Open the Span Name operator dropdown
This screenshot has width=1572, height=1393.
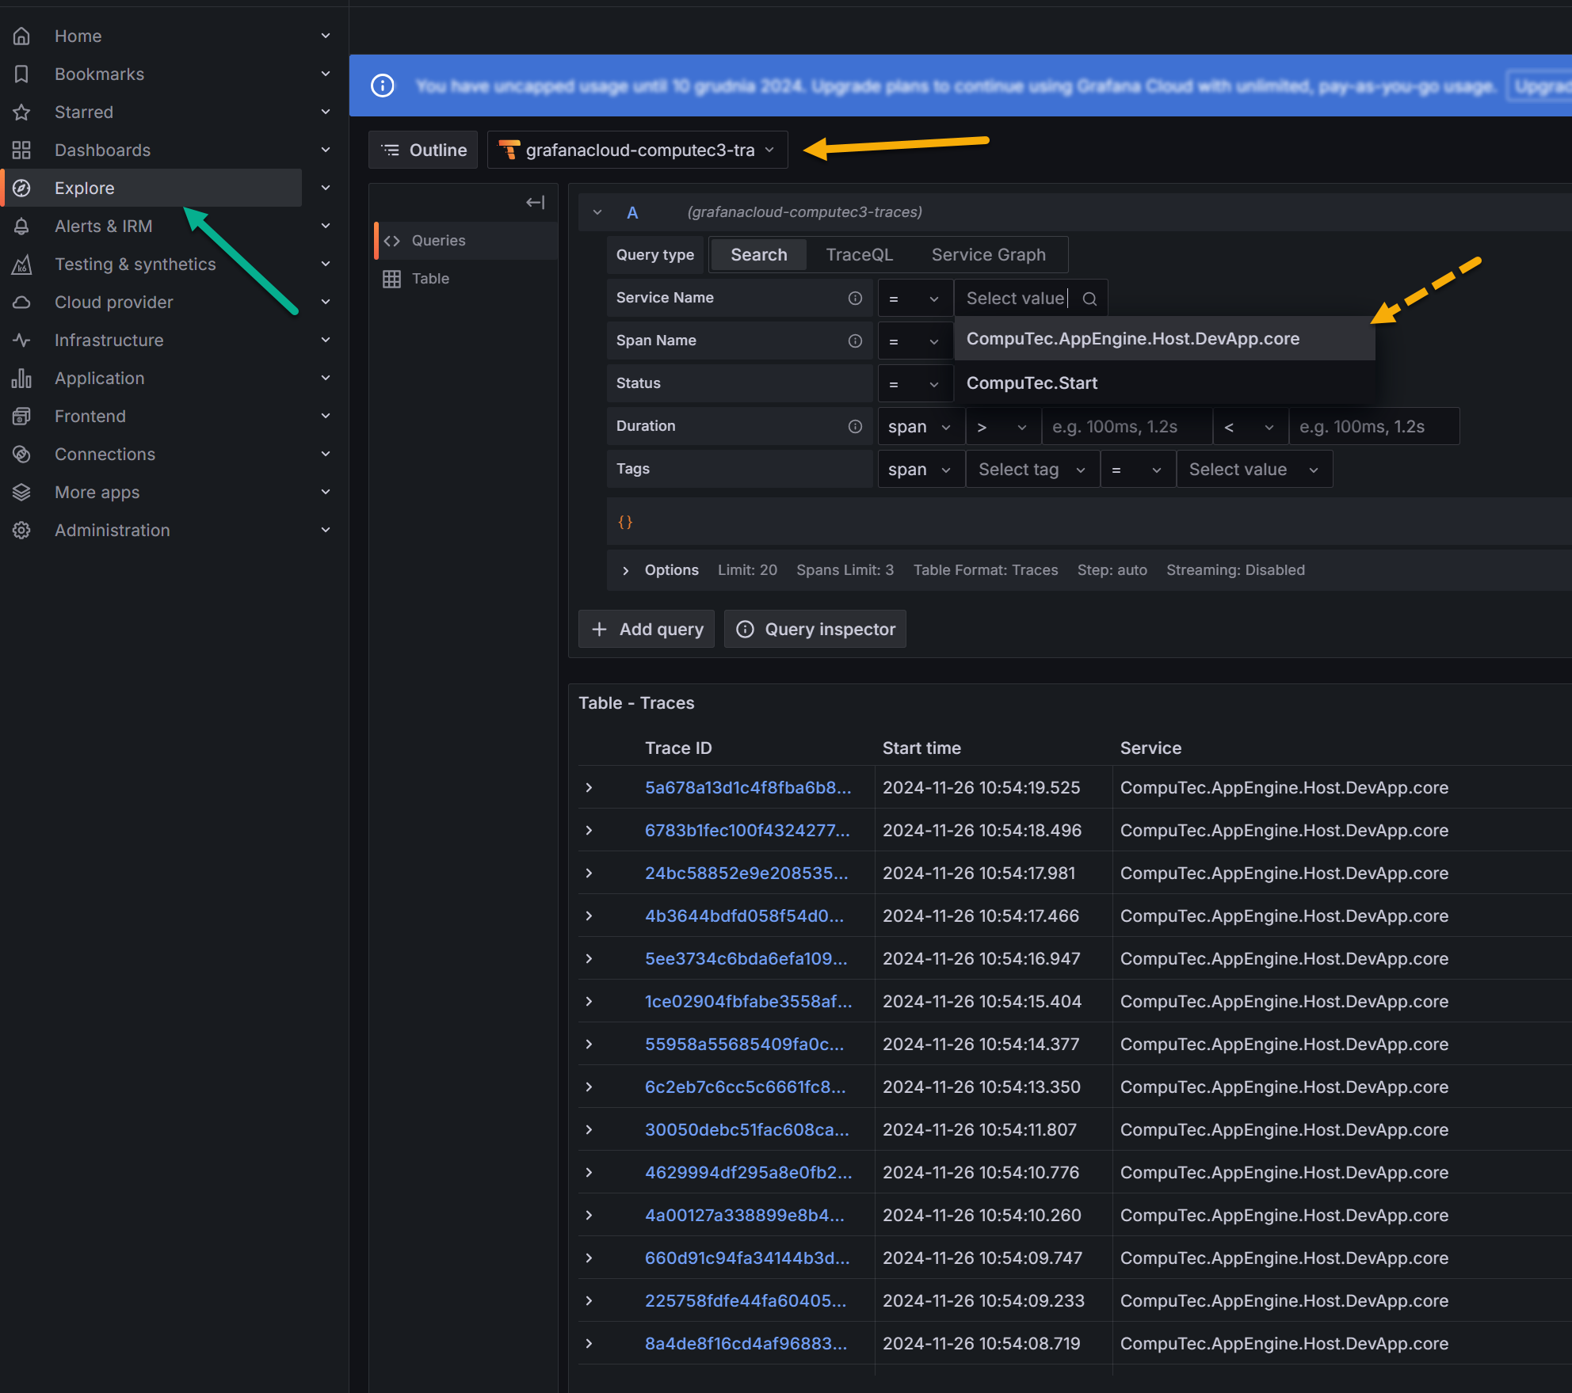pos(914,341)
